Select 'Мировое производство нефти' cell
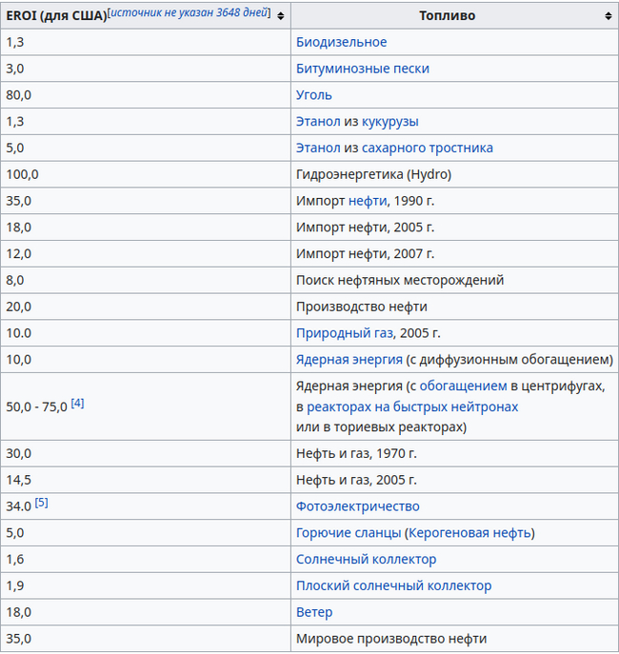 454,639
